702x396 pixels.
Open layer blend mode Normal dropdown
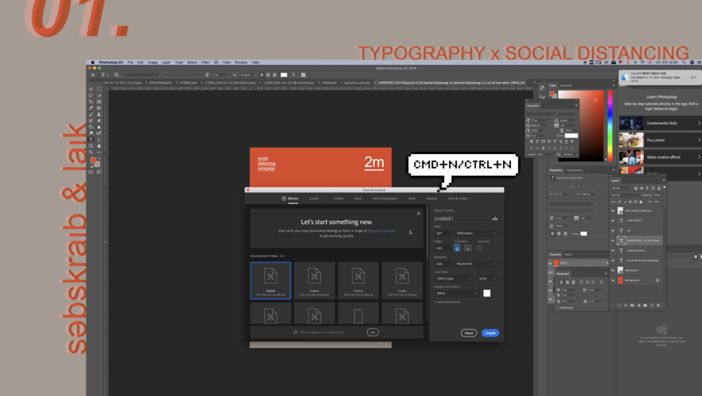pyautogui.click(x=626, y=195)
